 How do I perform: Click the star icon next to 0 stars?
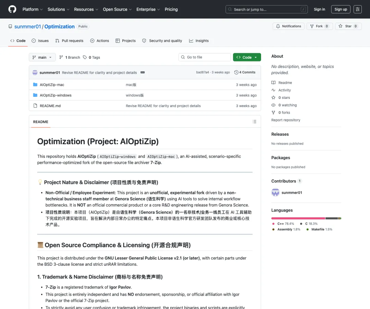tap(273, 98)
